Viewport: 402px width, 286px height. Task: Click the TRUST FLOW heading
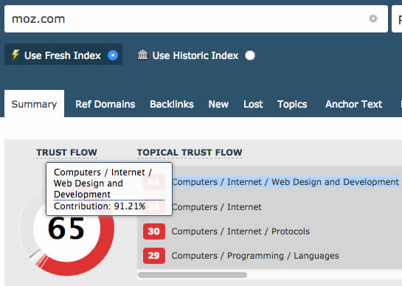click(66, 153)
